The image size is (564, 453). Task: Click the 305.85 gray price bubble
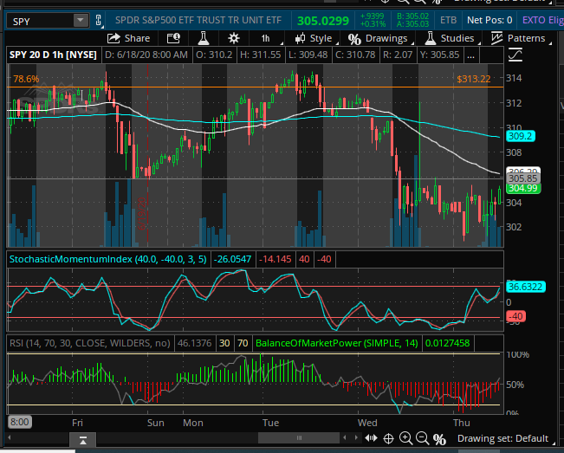coord(522,178)
